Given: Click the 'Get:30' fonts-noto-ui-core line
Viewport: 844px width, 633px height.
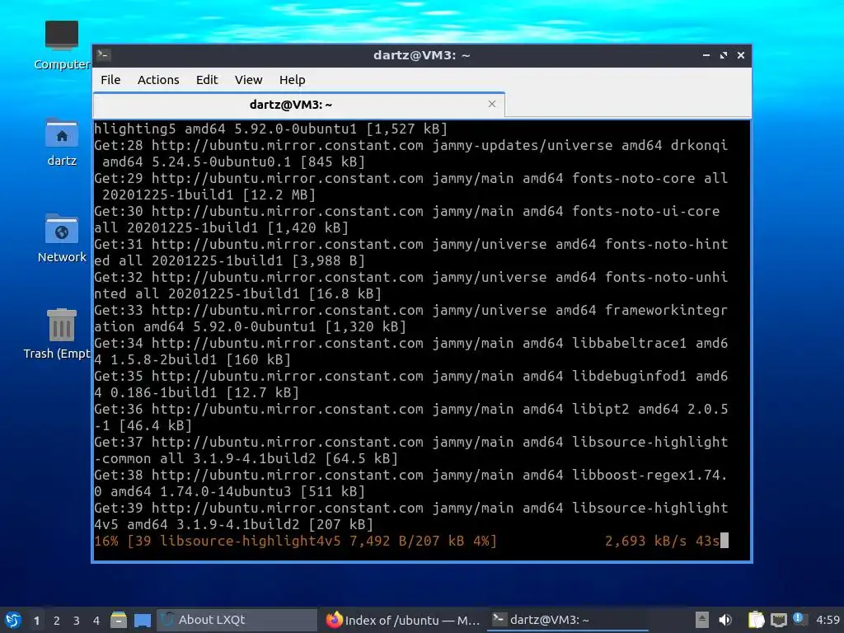Looking at the screenshot, I should [407, 219].
